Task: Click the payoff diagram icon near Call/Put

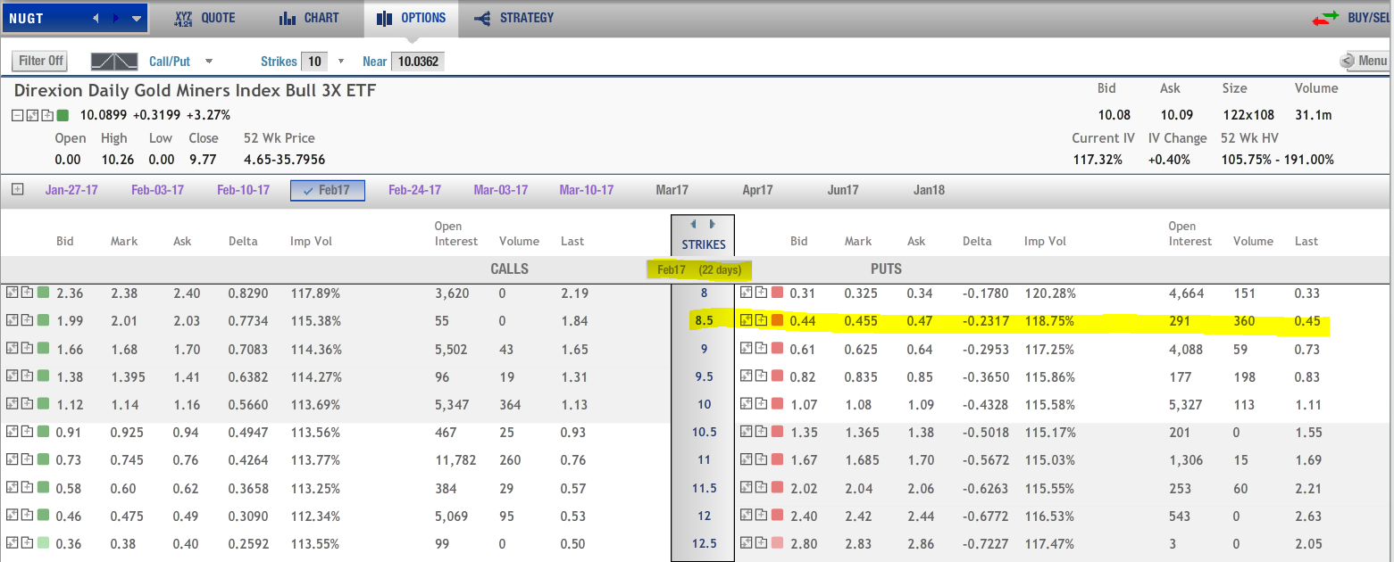Action: click(x=114, y=61)
